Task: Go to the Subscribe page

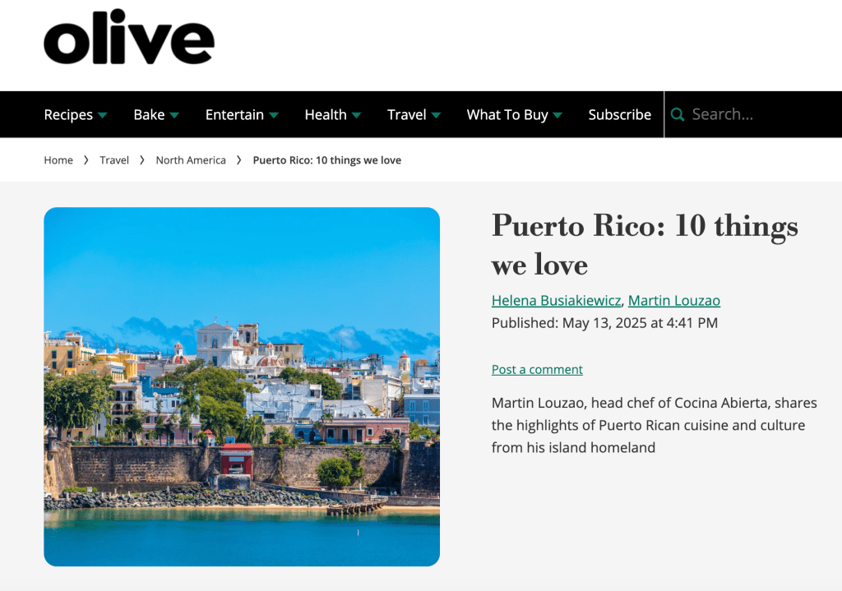Action: click(619, 114)
